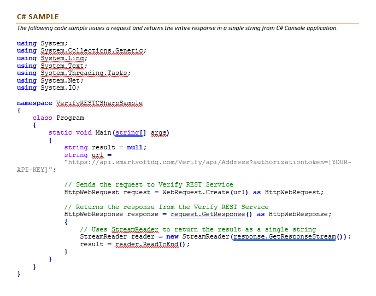Screen dimensions: 376x296
Task: Click 'WebRequest.Create(url)' call
Action: coord(205,192)
